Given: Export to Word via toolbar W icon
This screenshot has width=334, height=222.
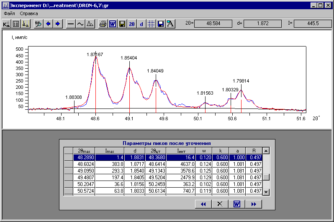Looking at the screenshot, I should (x=112, y=24).
